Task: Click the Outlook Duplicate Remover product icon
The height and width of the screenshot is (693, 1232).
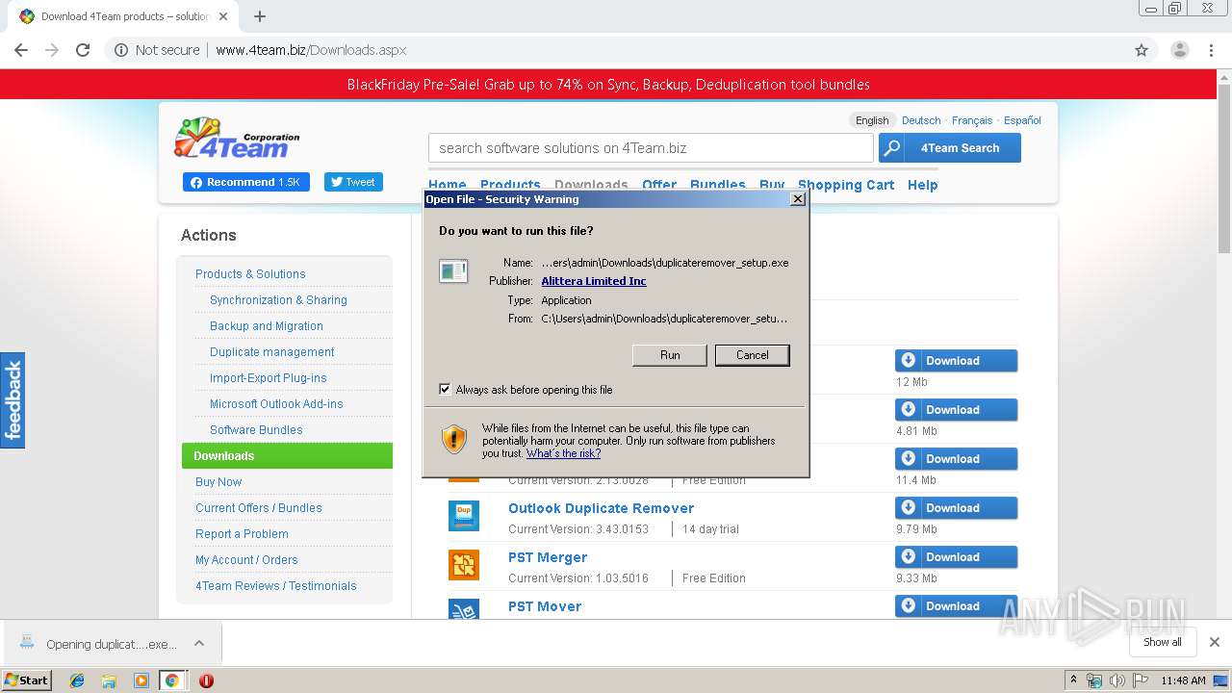Action: (x=464, y=516)
